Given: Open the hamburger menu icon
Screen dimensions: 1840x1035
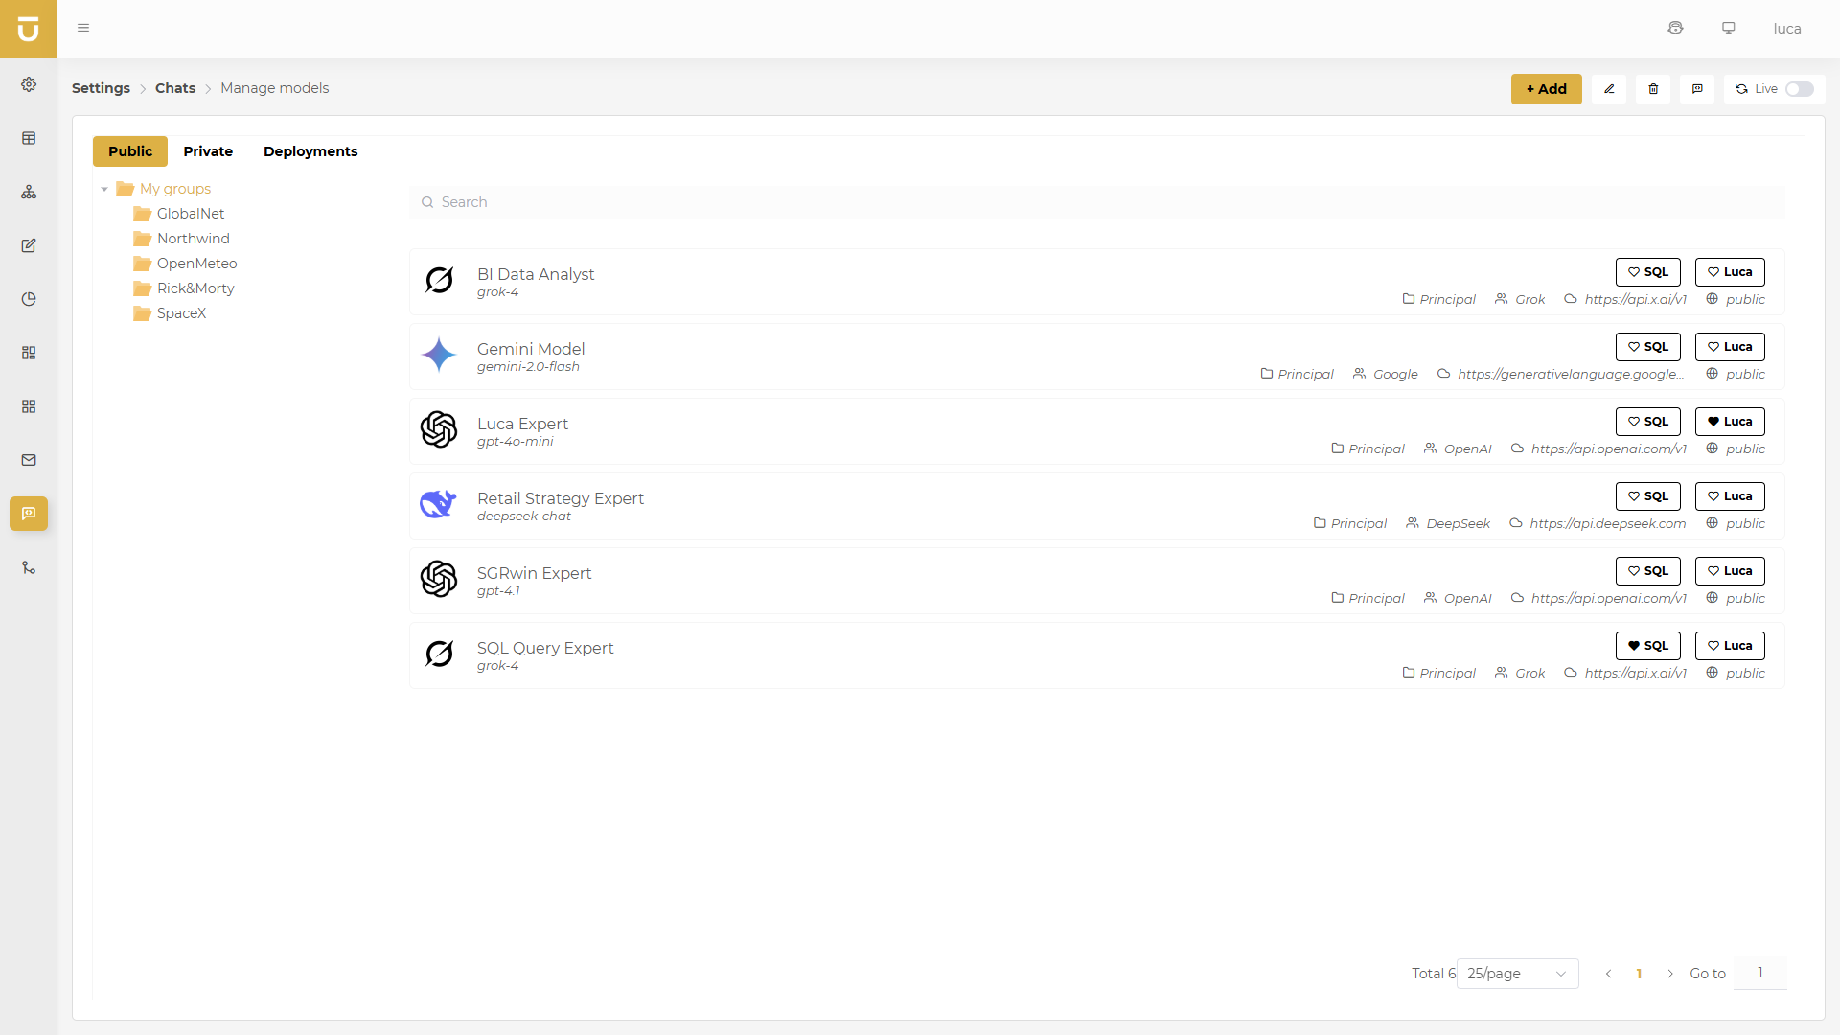Looking at the screenshot, I should pyautogui.click(x=83, y=28).
